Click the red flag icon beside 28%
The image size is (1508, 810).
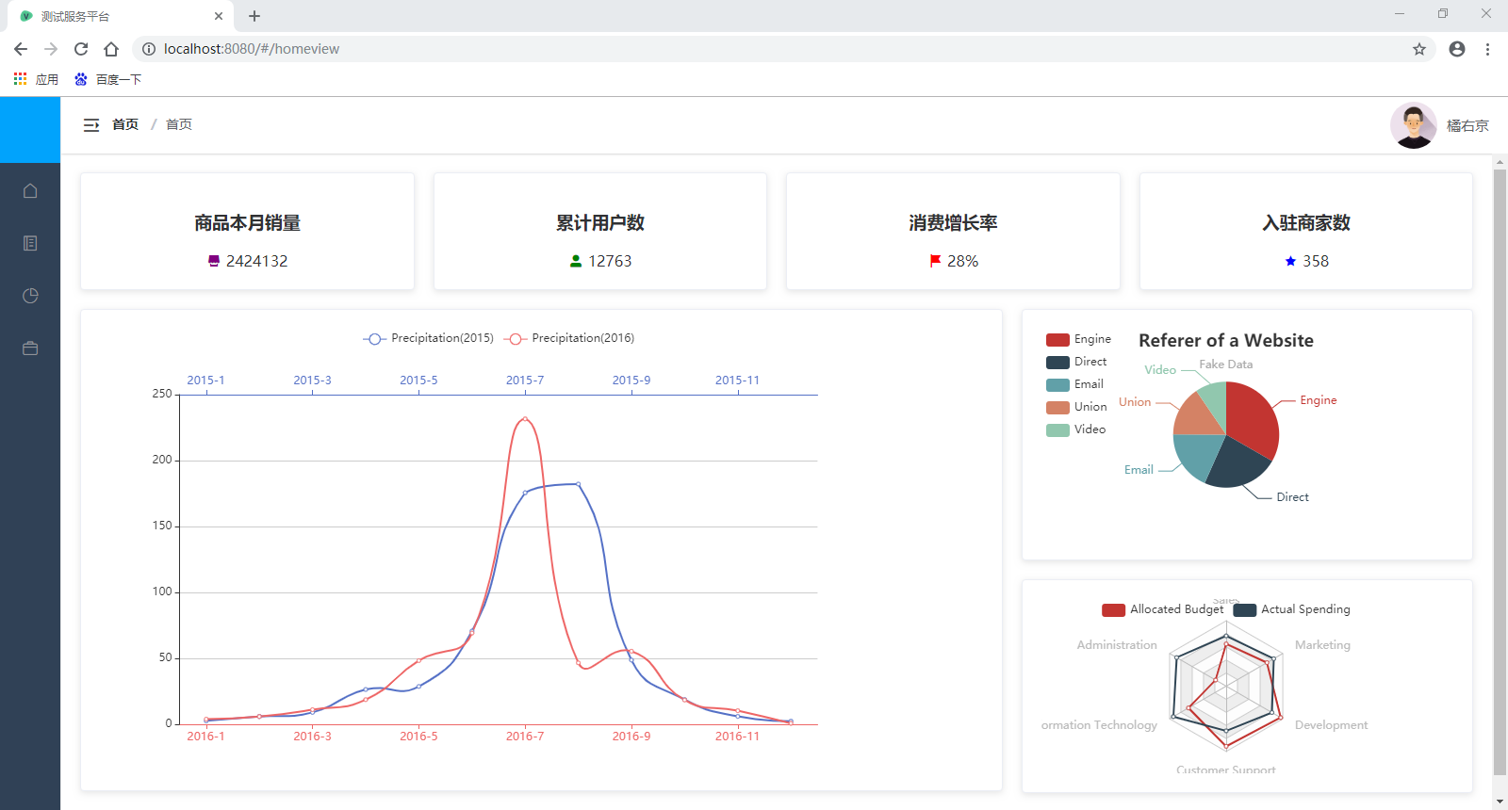coord(935,261)
